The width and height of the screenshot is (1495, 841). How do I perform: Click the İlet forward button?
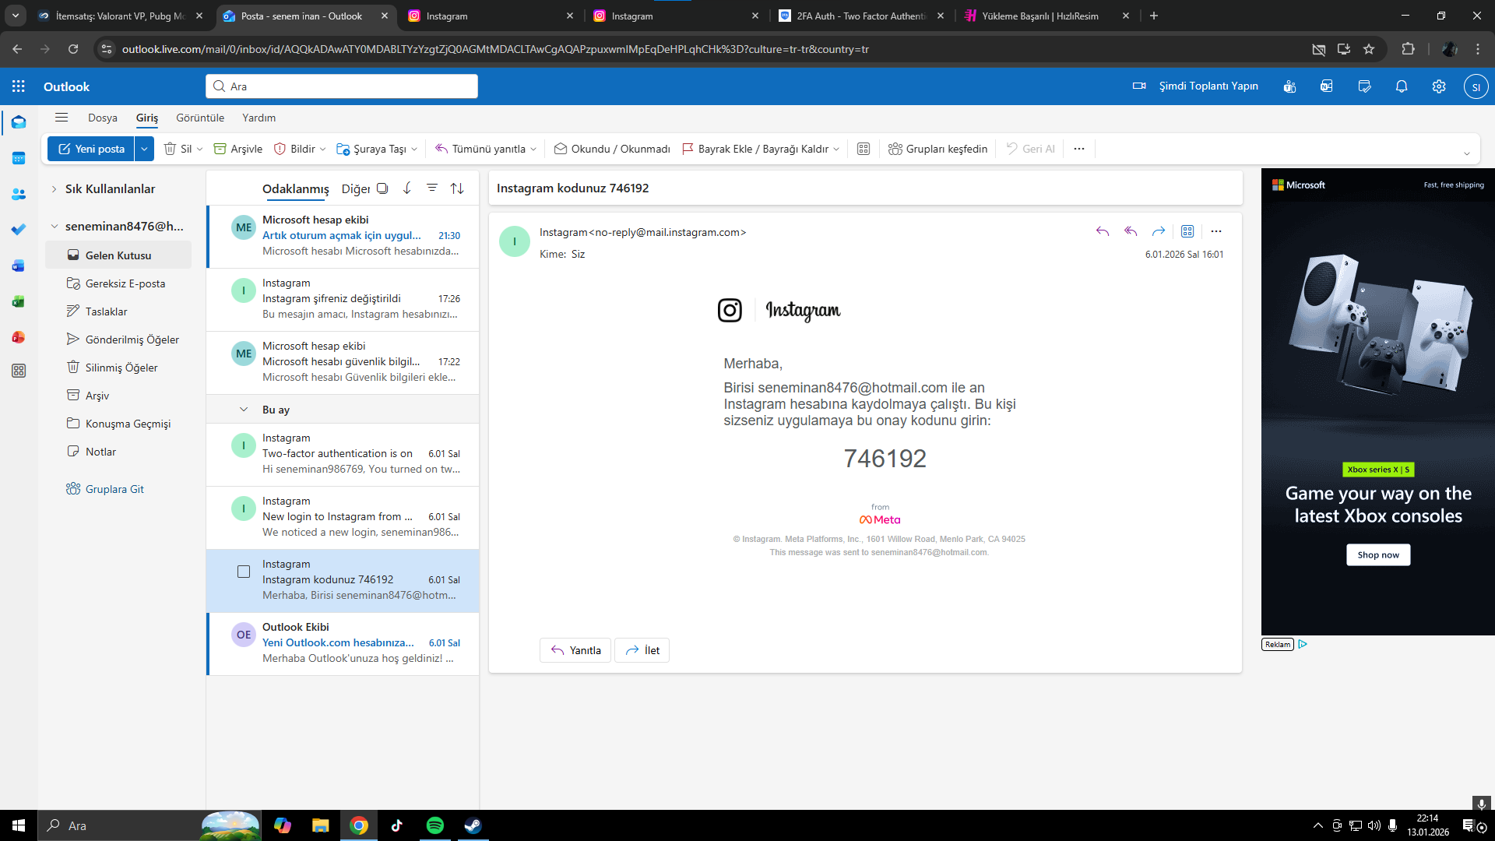[642, 650]
